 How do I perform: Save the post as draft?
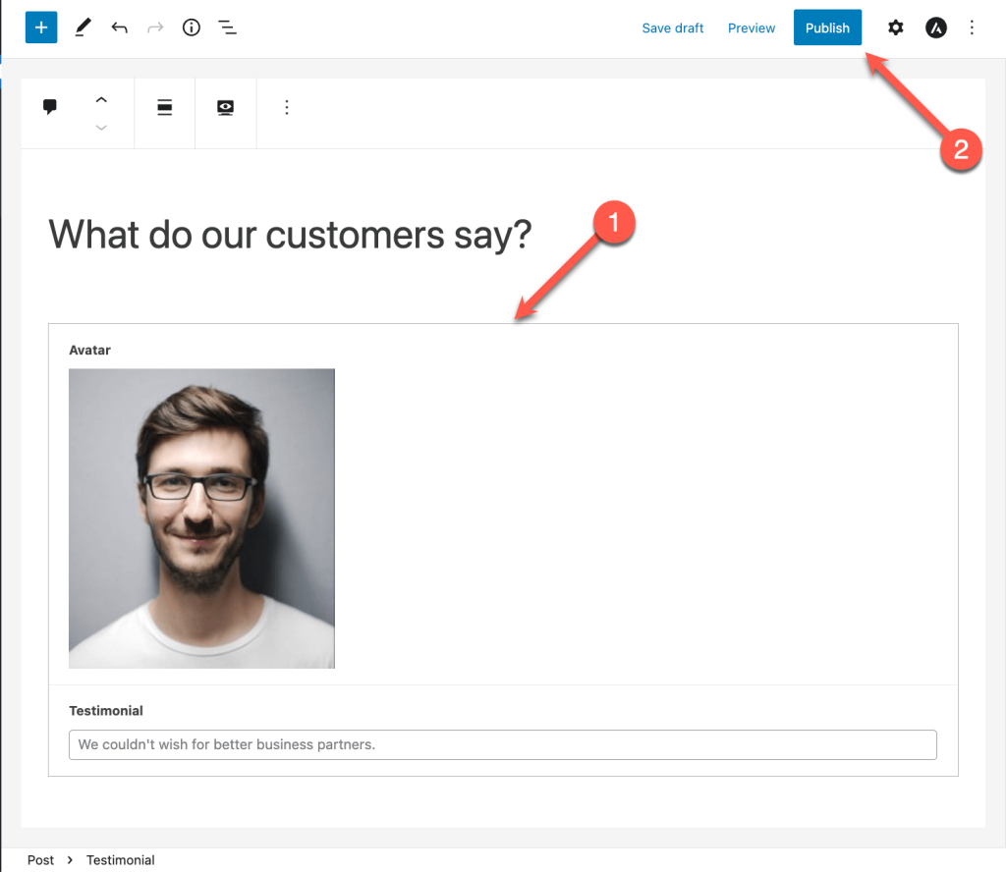tap(672, 28)
